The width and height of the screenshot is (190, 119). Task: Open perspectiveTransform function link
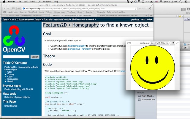point(80,49)
